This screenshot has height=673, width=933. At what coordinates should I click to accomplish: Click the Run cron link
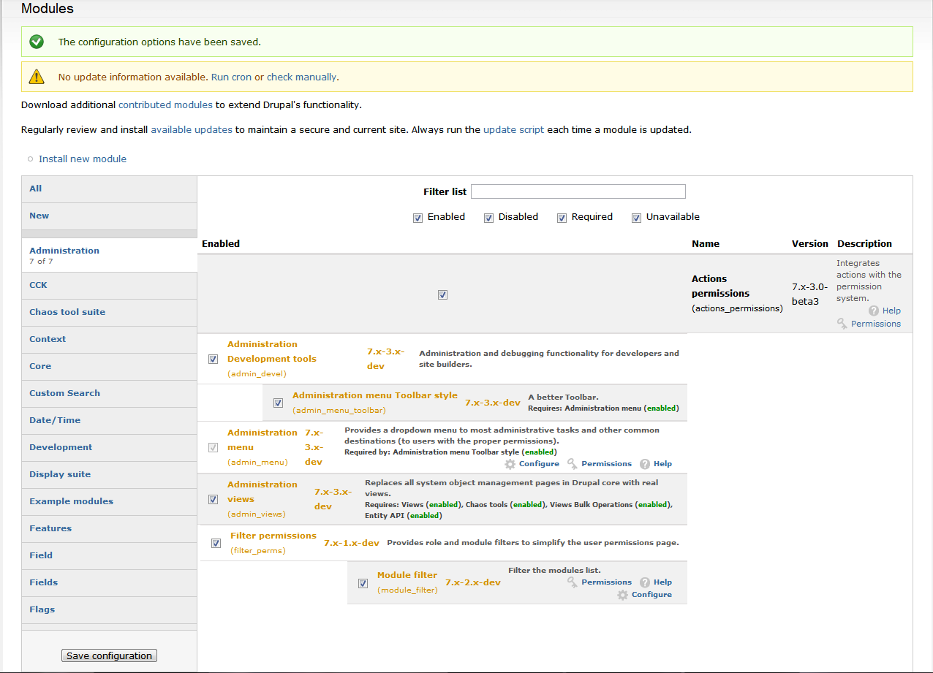click(x=231, y=77)
